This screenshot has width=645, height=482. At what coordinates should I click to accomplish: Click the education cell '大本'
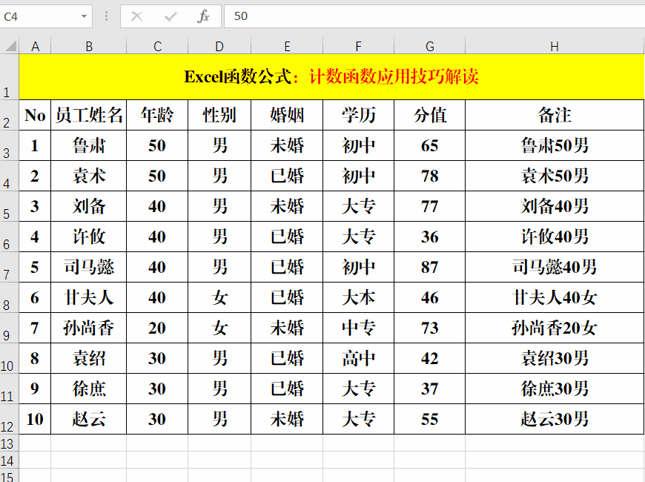coord(358,297)
